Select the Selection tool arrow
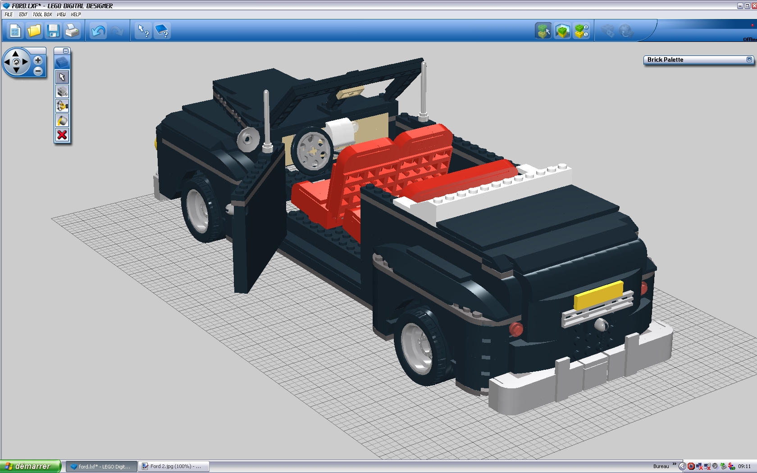 pos(62,77)
